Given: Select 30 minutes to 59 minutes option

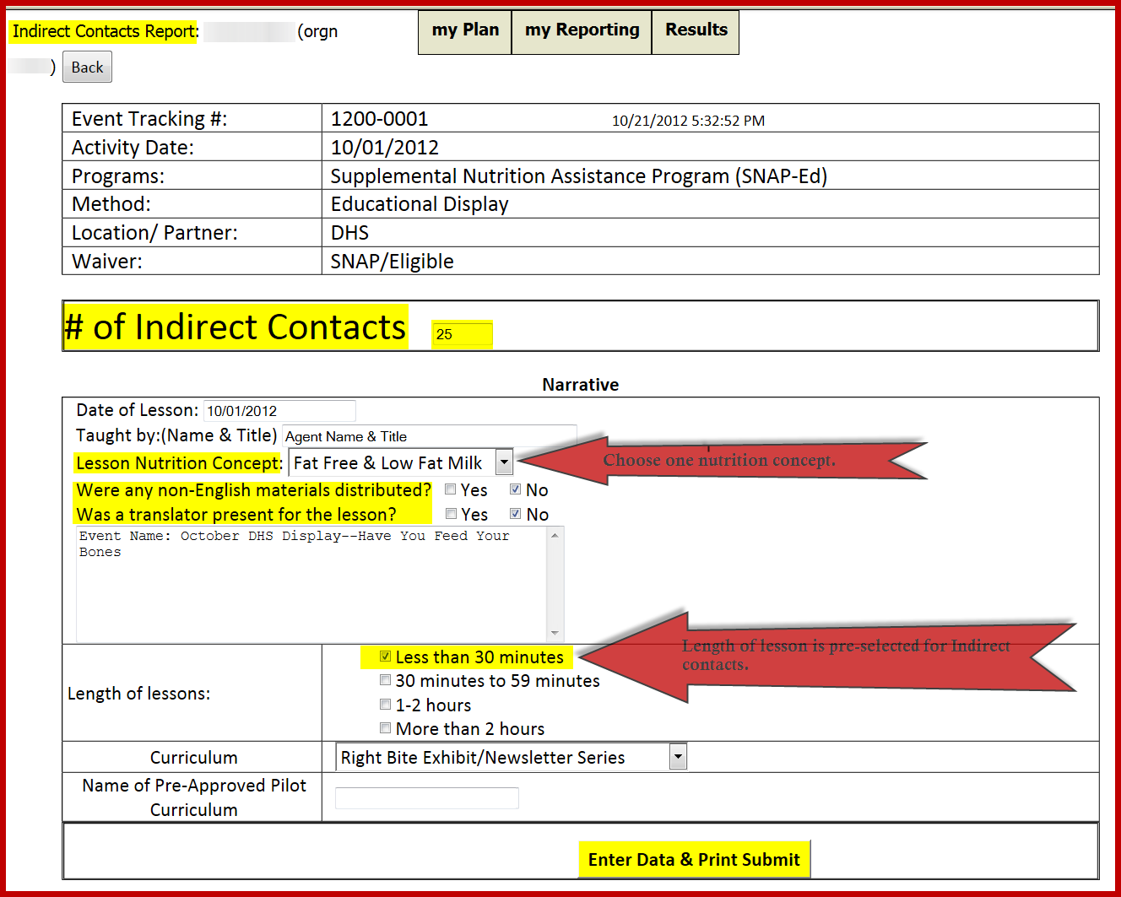Looking at the screenshot, I should (x=385, y=680).
